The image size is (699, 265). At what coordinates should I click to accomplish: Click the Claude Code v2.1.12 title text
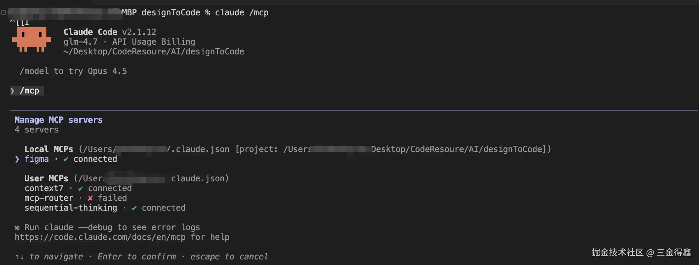[x=110, y=32]
